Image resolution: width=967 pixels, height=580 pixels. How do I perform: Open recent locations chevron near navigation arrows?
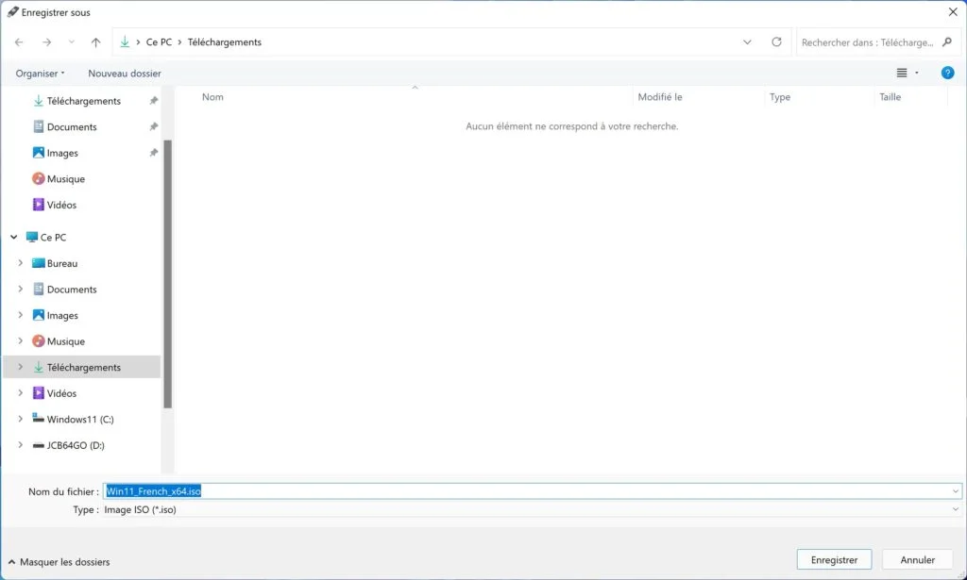[72, 41]
